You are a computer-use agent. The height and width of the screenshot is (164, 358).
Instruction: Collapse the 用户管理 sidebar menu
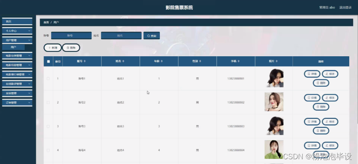(17, 40)
